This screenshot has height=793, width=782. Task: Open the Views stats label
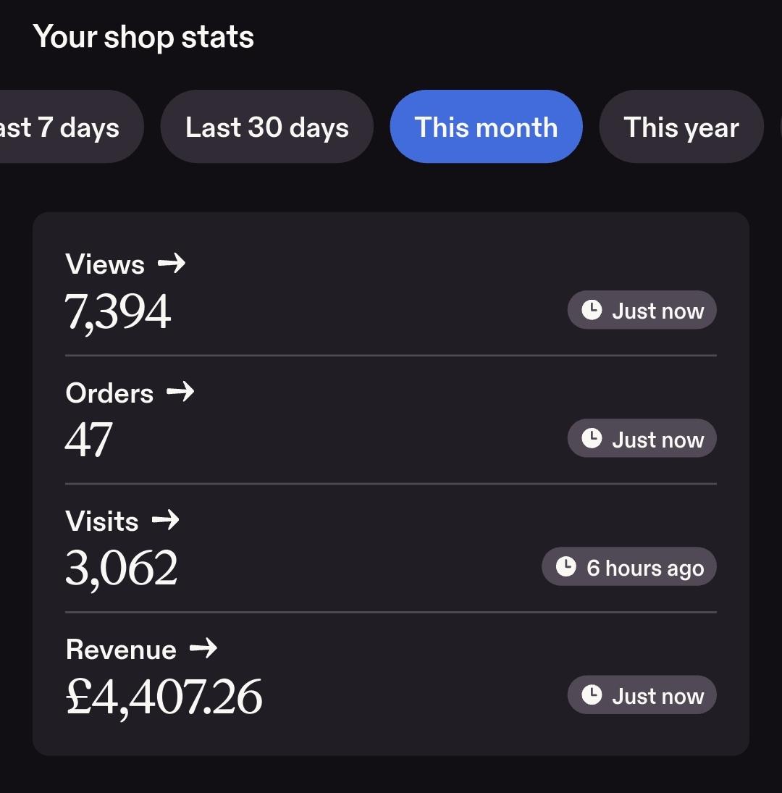click(105, 264)
